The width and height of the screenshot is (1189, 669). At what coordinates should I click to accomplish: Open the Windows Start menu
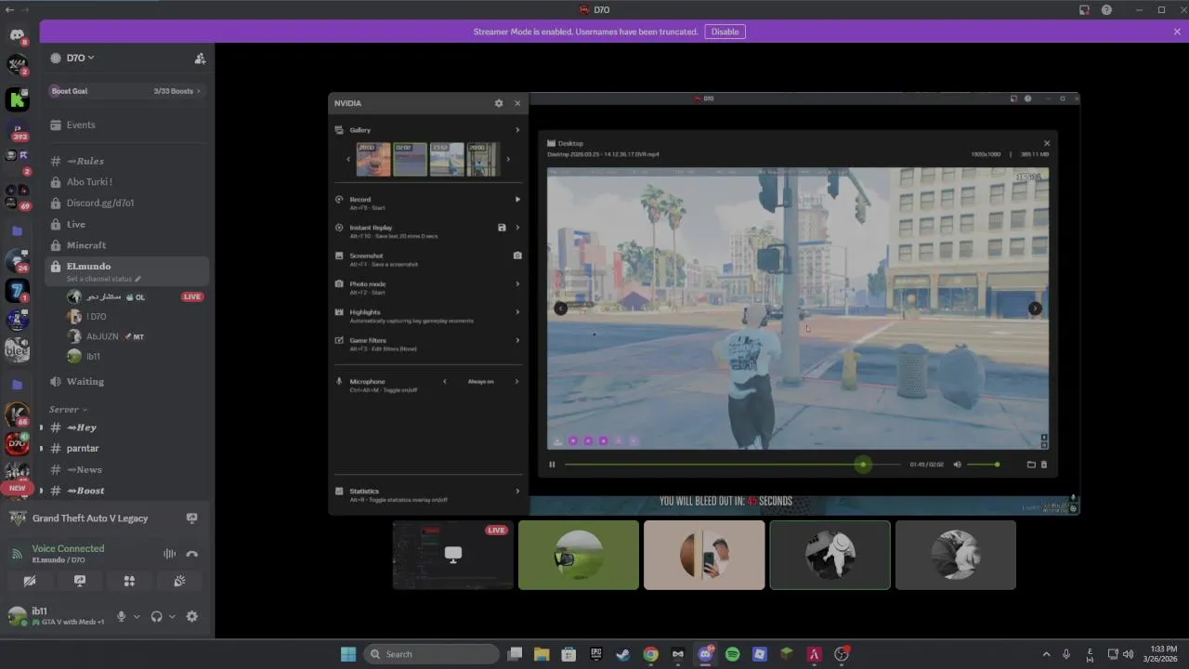pos(348,654)
